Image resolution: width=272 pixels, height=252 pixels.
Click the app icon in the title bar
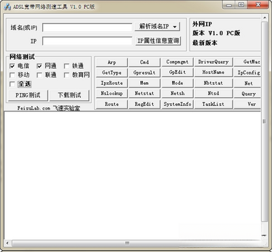tap(7, 7)
